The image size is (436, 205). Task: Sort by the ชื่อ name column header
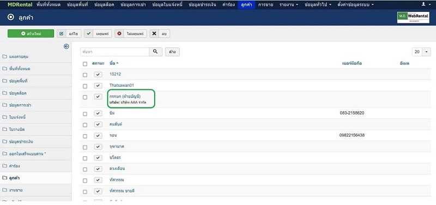114,63
